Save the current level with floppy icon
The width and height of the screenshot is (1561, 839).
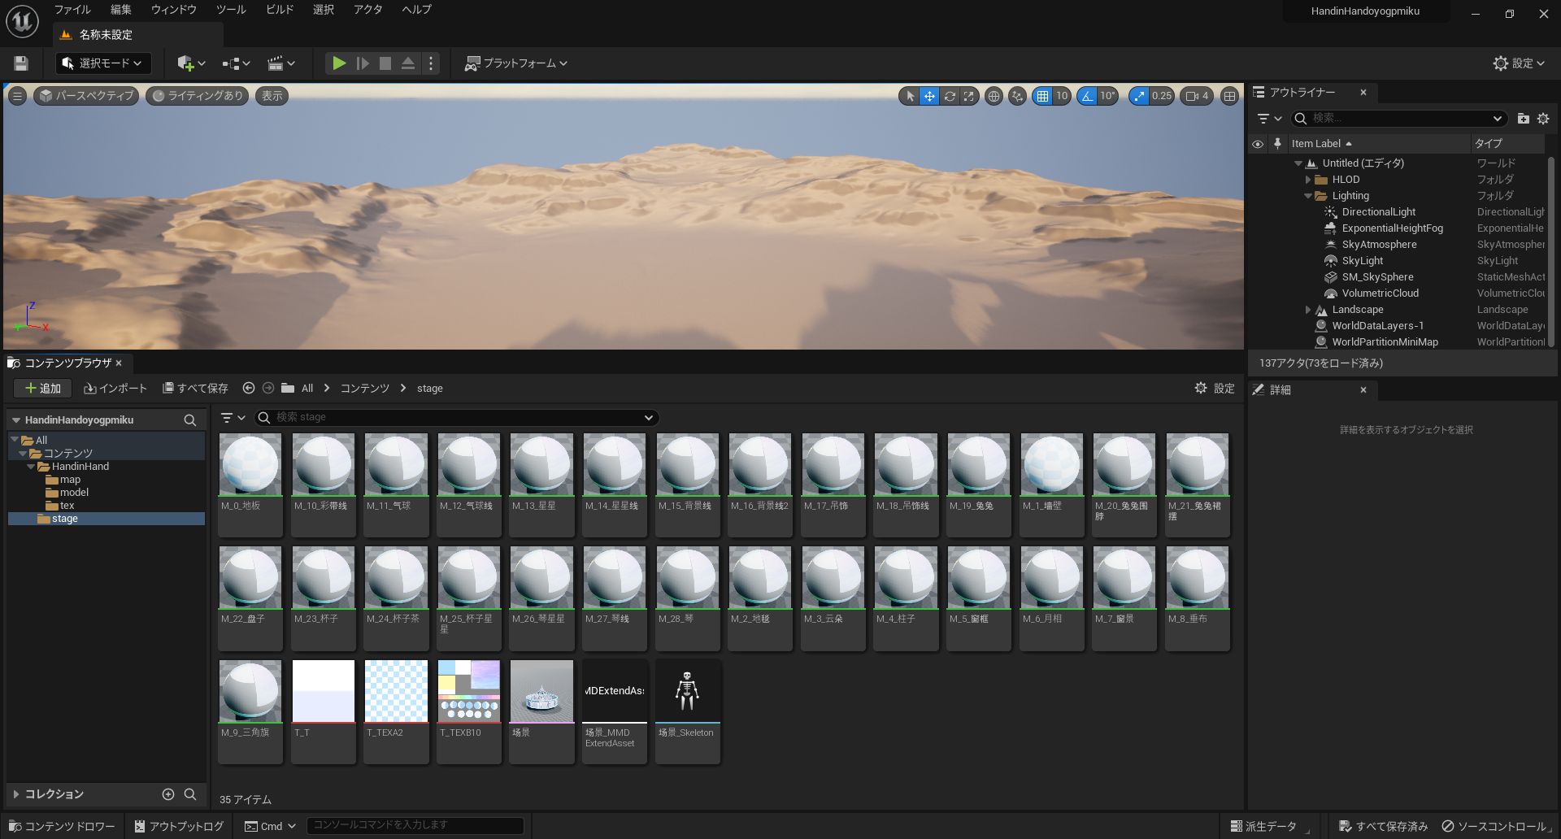pyautogui.click(x=21, y=63)
